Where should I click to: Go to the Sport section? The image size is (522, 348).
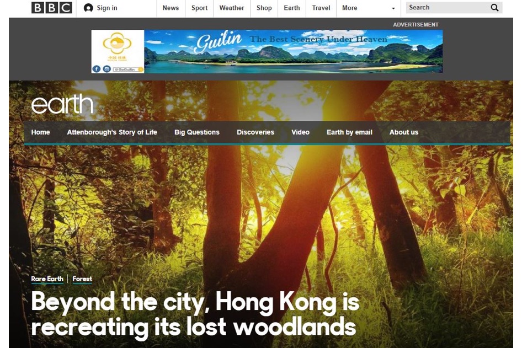(x=199, y=8)
